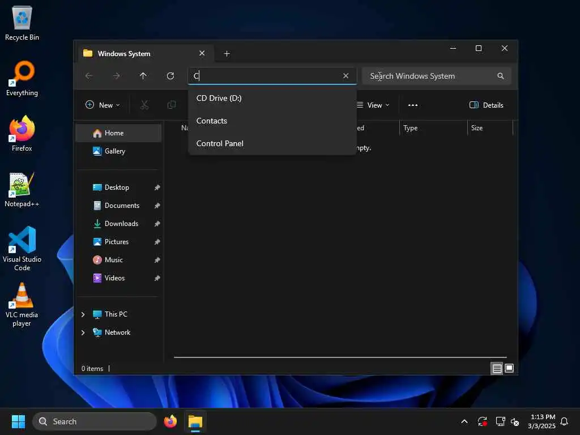This screenshot has height=435, width=580.
Task: Select This PC in navigation pane
Action: 116,314
